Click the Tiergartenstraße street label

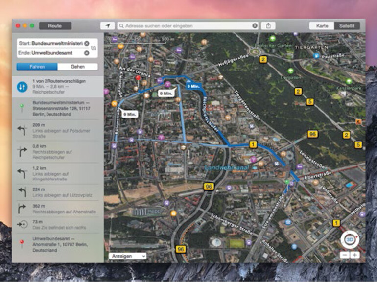[x=247, y=105]
